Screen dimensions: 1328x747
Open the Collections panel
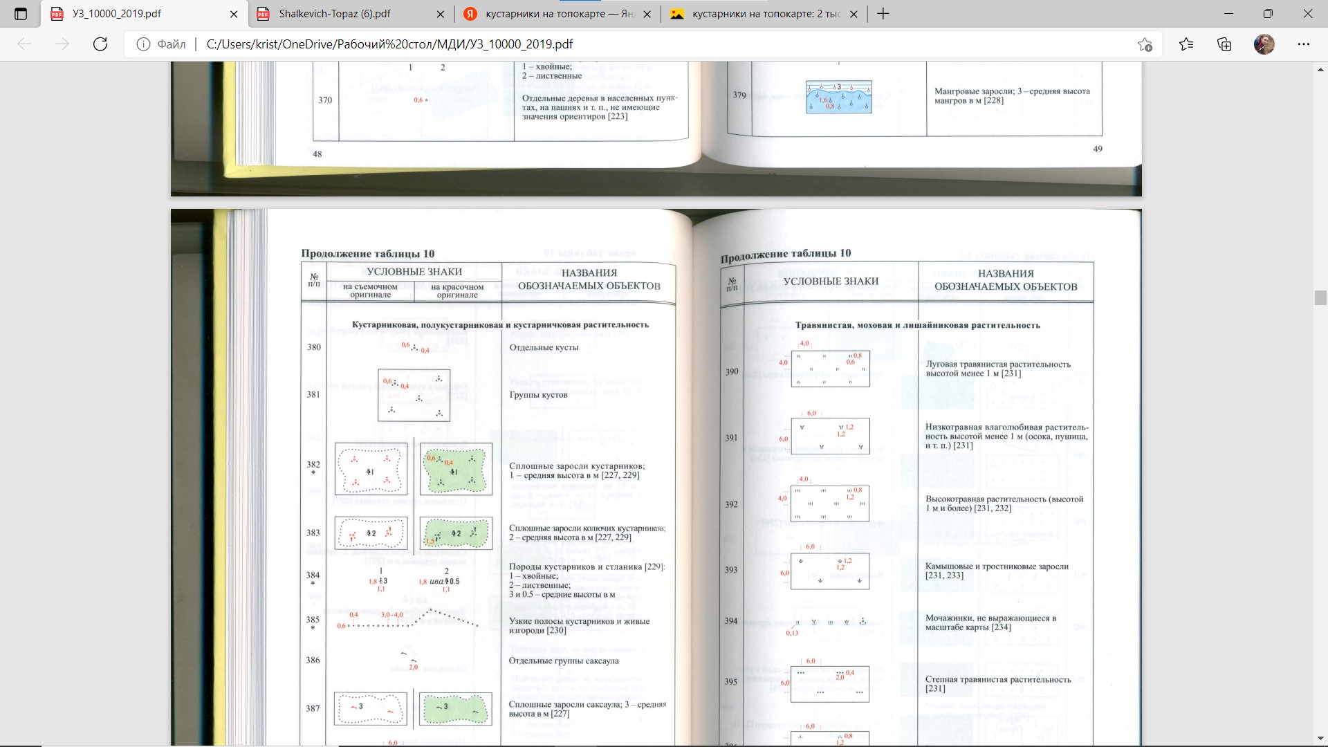coord(1224,44)
